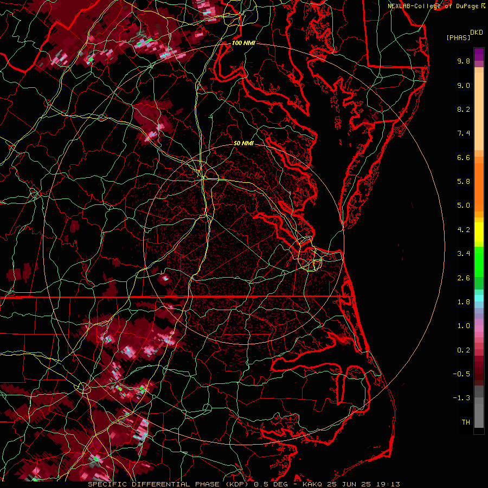The width and height of the screenshot is (488, 488).
Task: Click the bright orange color bar segment
Action: pyautogui.click(x=479, y=187)
